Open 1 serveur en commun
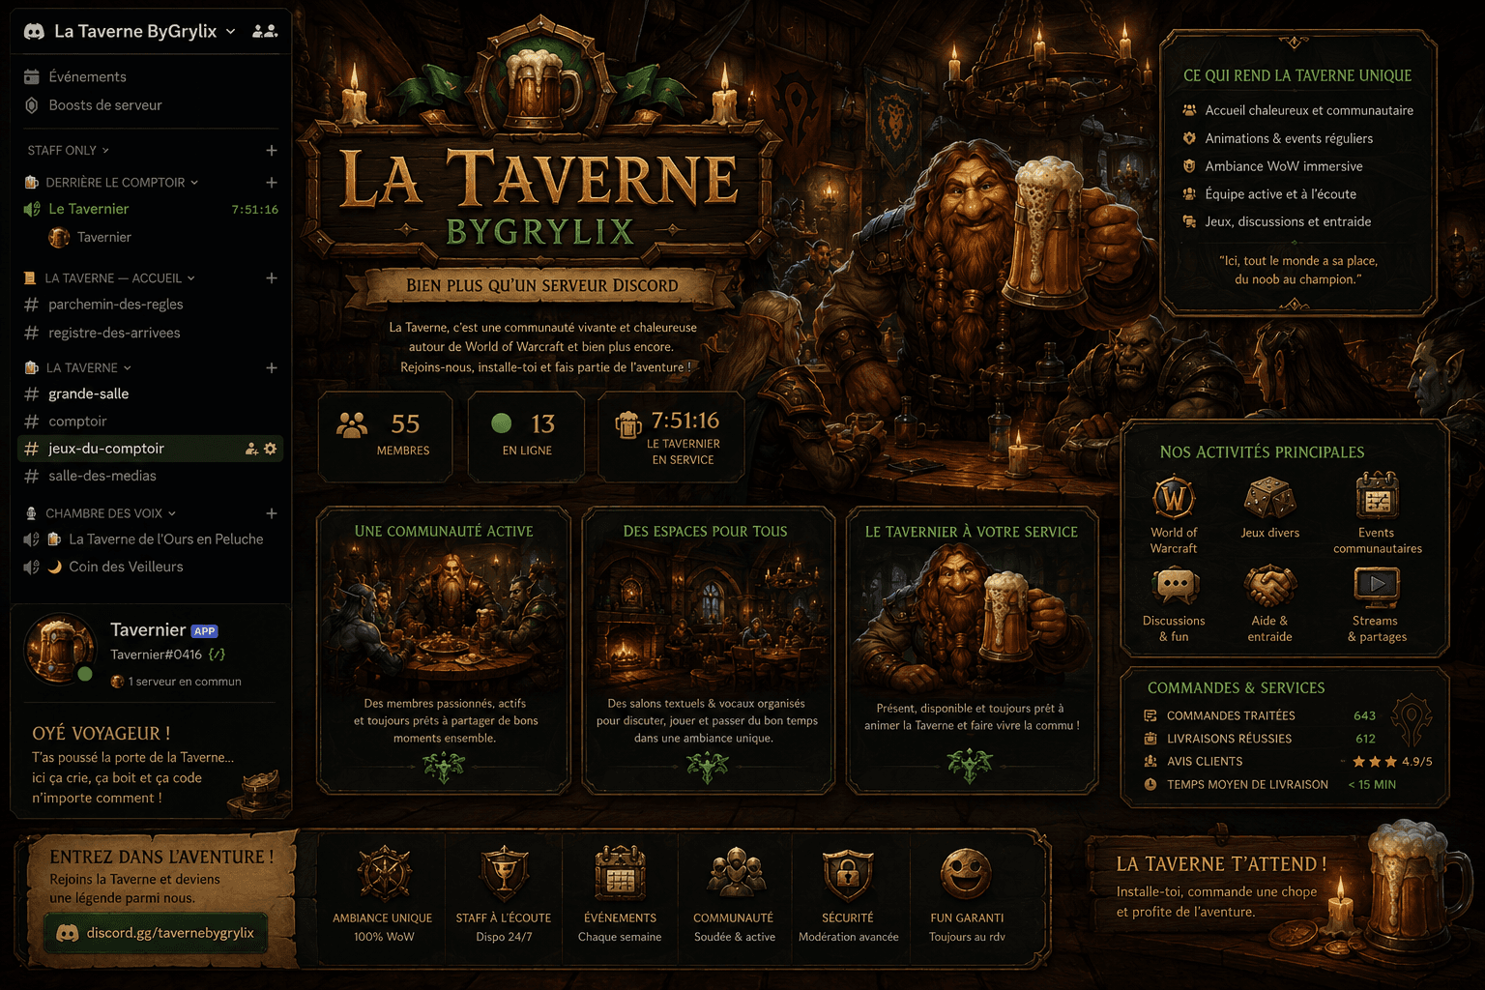This screenshot has height=990, width=1485. click(176, 682)
